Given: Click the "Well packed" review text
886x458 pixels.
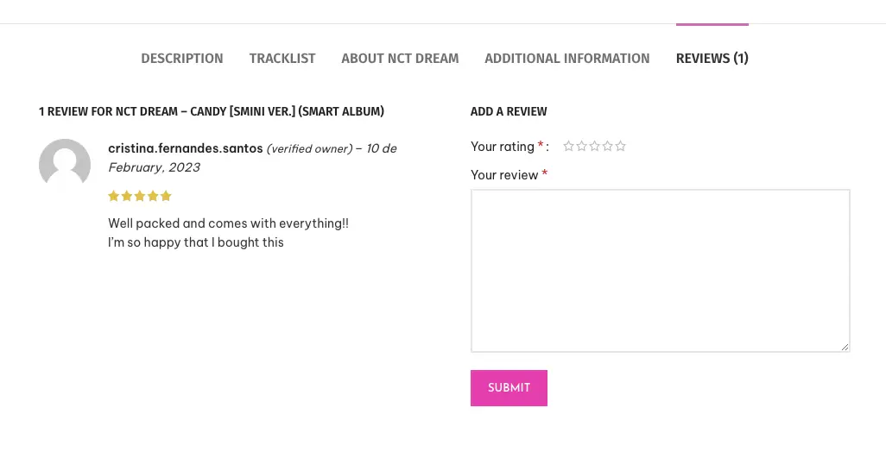Looking at the screenshot, I should click(x=228, y=223).
